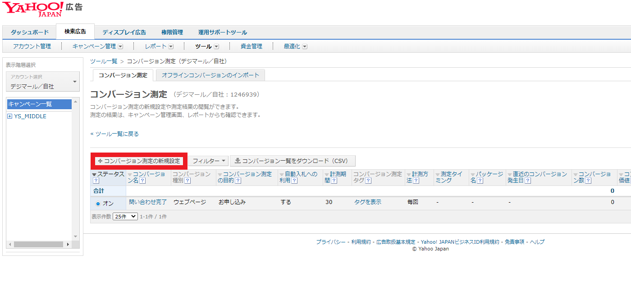Image resolution: width=631 pixels, height=292 pixels.
Task: Sort by コンバージョン数 column arrow
Action: pyautogui.click(x=576, y=175)
